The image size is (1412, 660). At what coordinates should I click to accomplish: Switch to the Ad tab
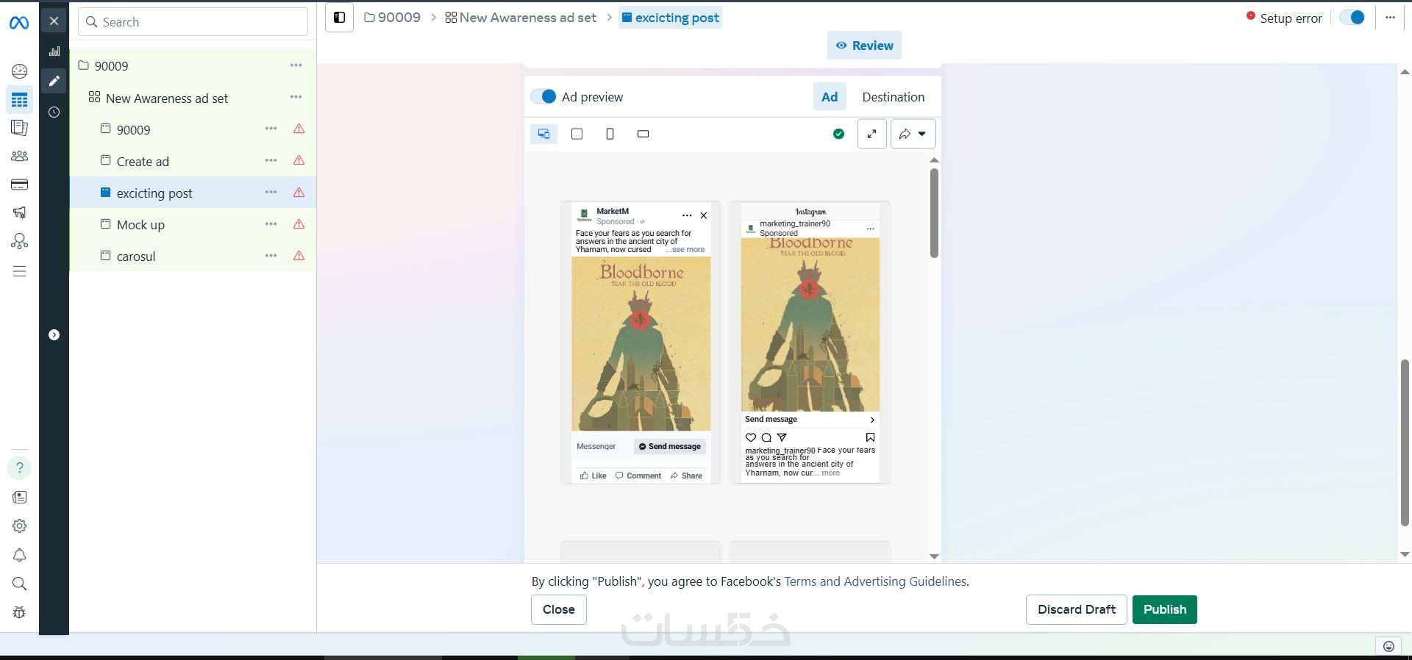pos(830,97)
